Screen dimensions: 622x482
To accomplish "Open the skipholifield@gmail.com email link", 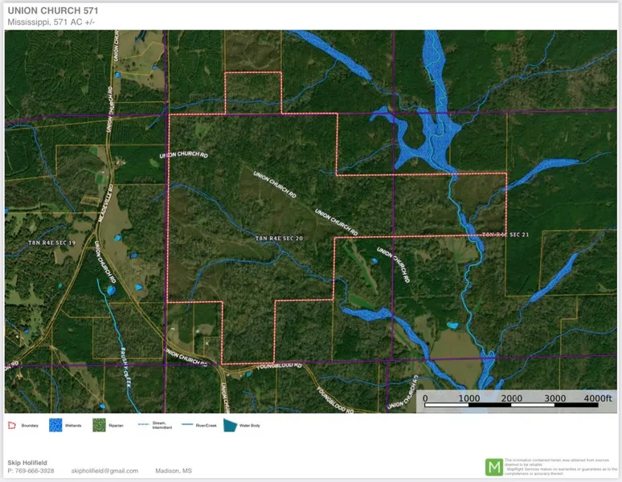I will click(x=104, y=471).
